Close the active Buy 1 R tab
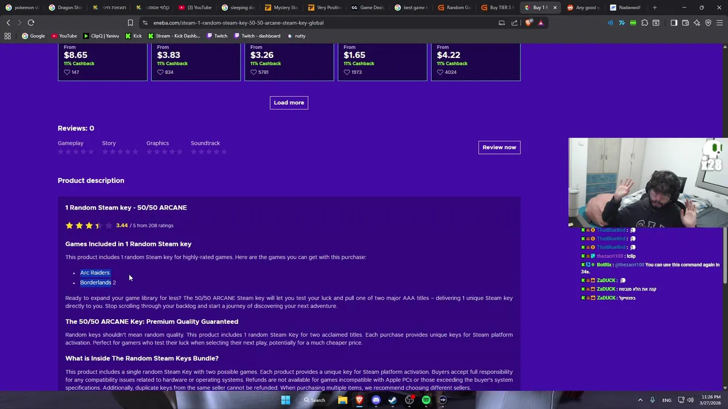The image size is (728, 409). tap(555, 7)
